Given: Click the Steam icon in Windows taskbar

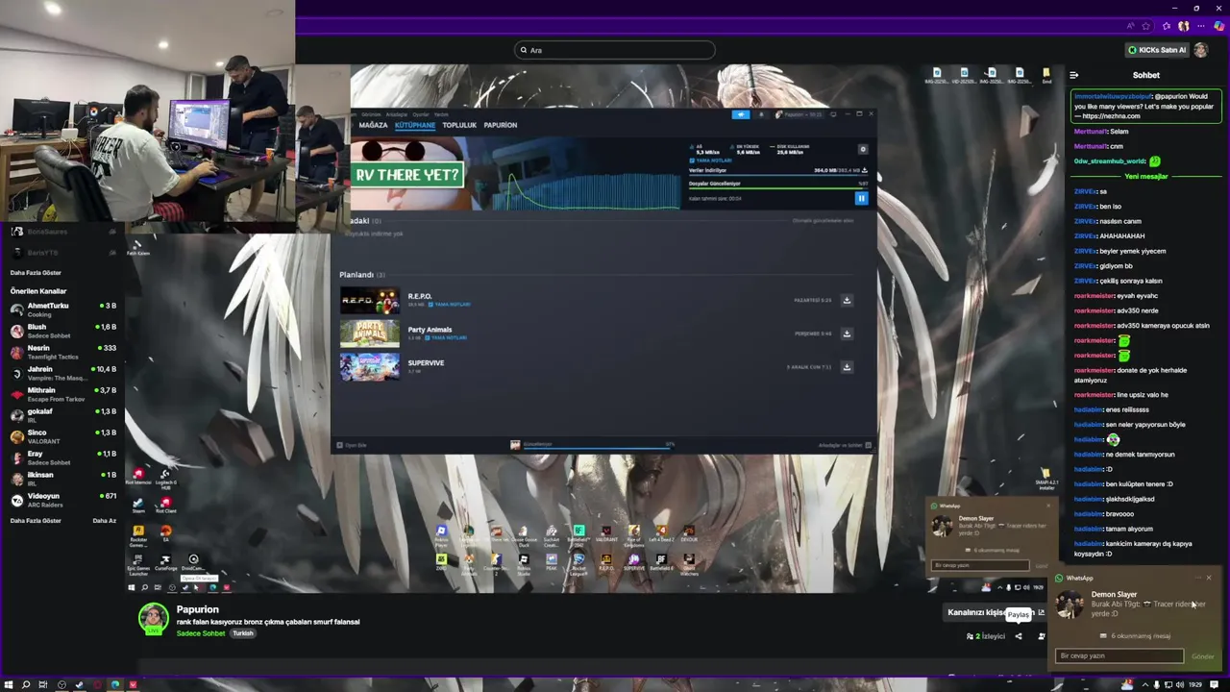Looking at the screenshot, I should pyautogui.click(x=79, y=685).
